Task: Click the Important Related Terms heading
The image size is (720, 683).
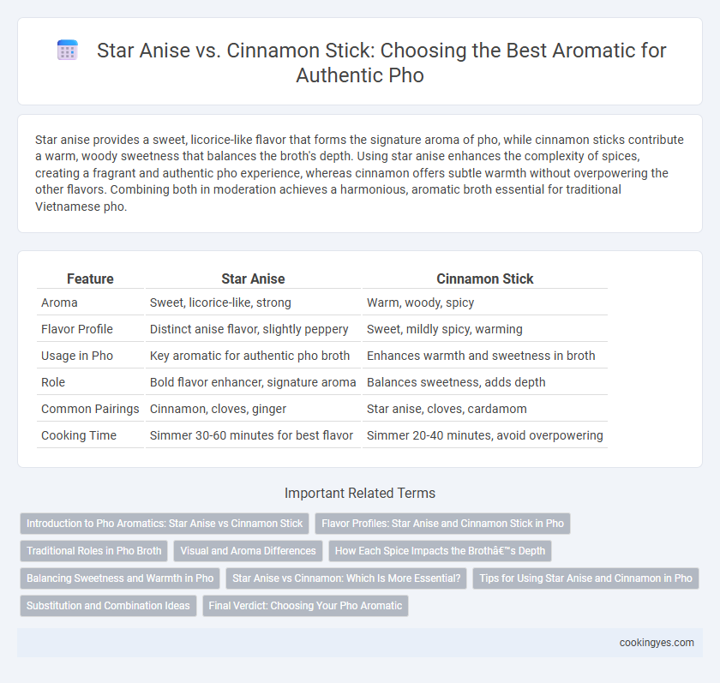Action: click(x=360, y=493)
